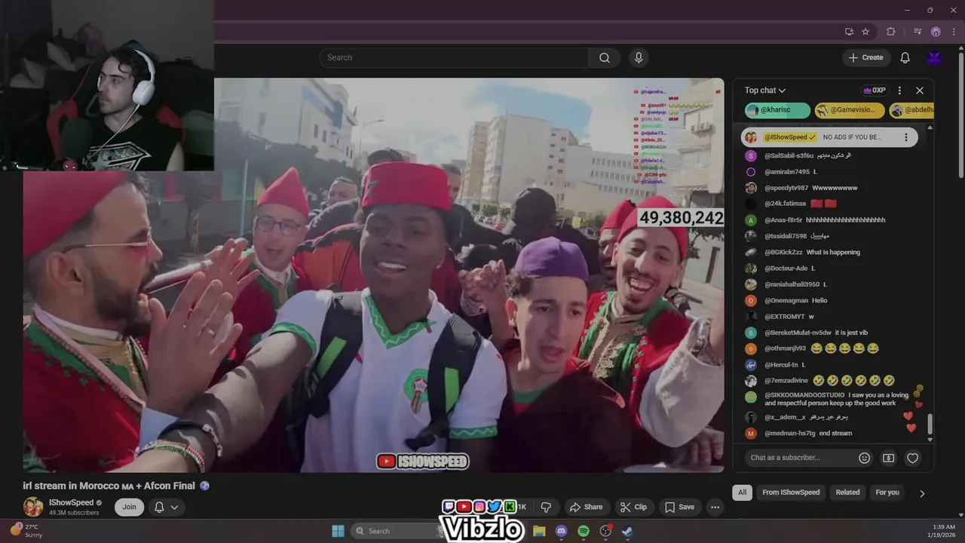
Task: Open the pinned @IShowSpeed chat message
Action: click(x=829, y=137)
